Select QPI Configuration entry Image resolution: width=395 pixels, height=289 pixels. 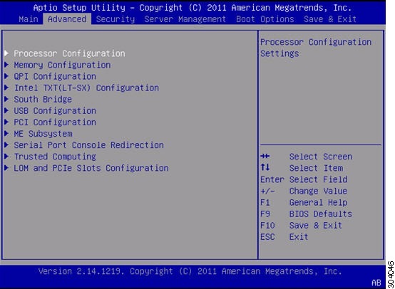[x=55, y=76]
